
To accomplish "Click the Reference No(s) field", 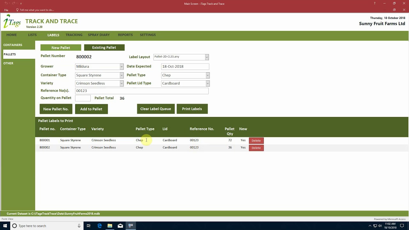I will pos(142,91).
